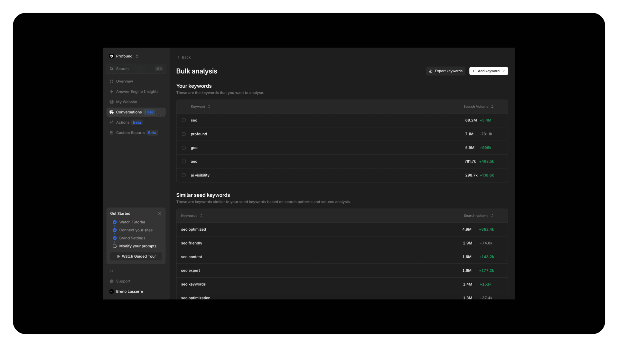Click the My Website globe icon

pos(111,102)
